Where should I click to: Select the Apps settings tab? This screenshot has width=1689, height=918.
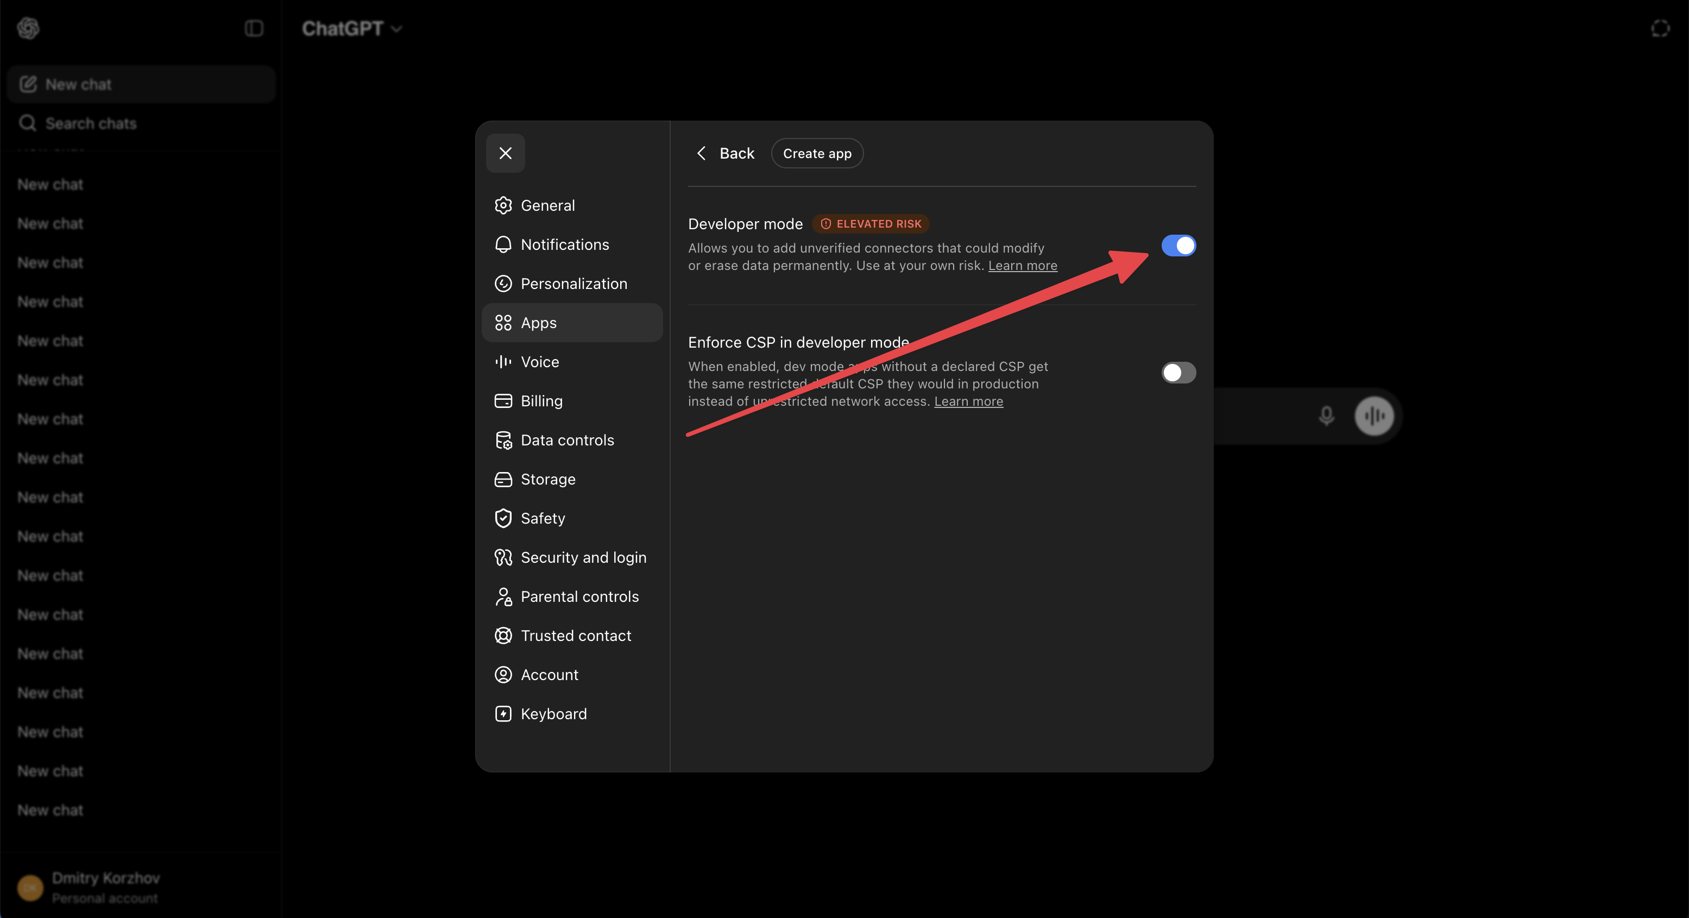click(x=572, y=323)
